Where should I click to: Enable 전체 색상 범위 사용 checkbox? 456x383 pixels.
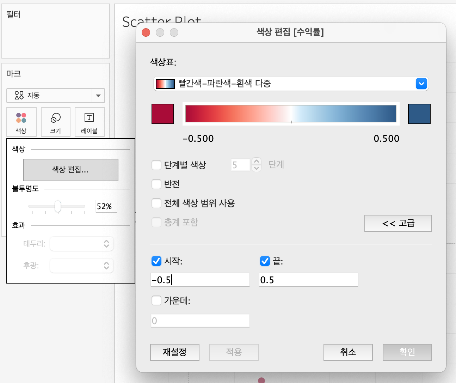point(156,203)
